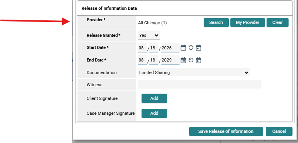Edit the Start Date month field

pos(142,48)
